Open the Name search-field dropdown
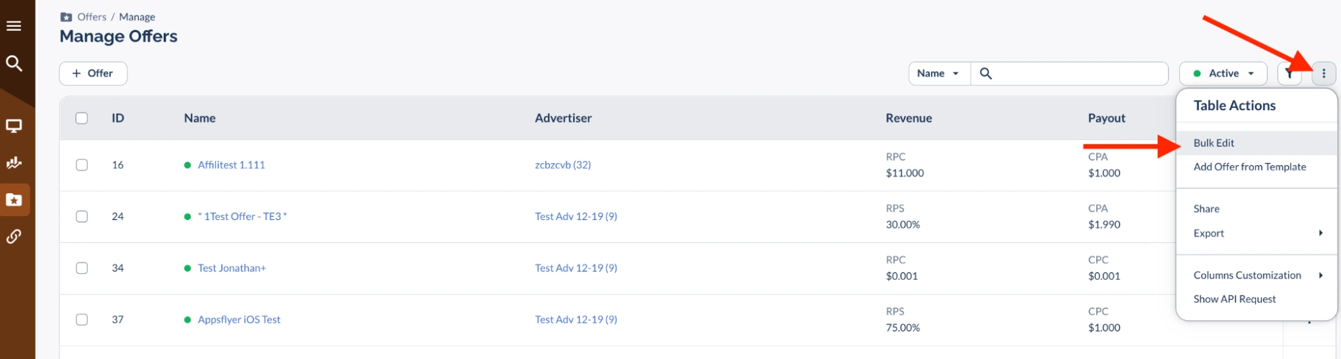The width and height of the screenshot is (1341, 359). click(x=938, y=74)
